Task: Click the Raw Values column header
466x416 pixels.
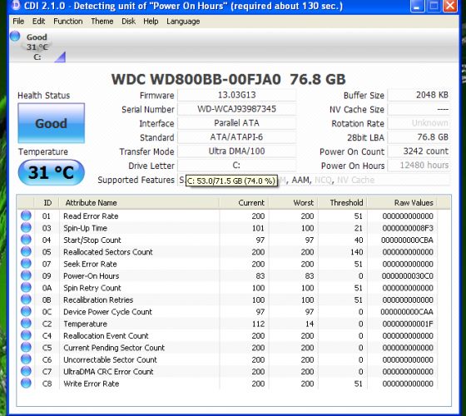Action: [402, 203]
